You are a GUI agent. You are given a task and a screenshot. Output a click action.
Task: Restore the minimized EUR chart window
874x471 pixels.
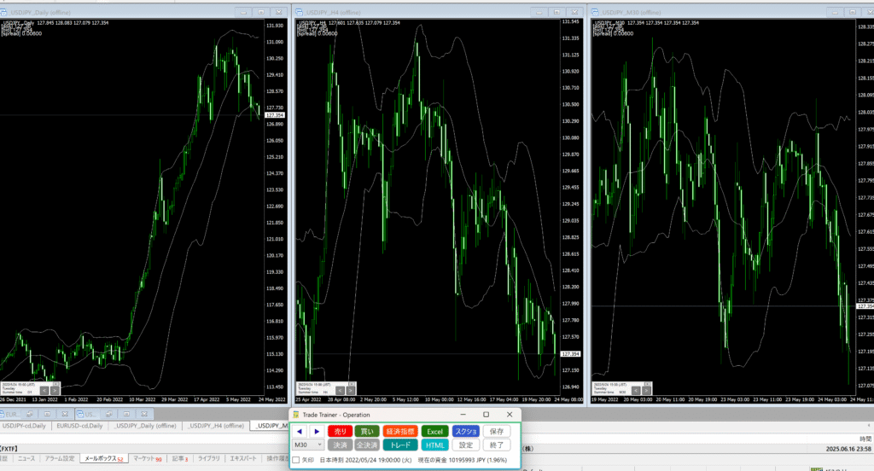[x=30, y=414]
